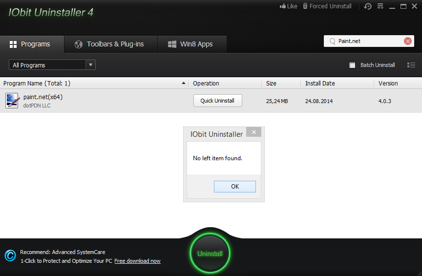Image resolution: width=422 pixels, height=276 pixels.
Task: Click the Like thumbs-up button
Action: click(x=288, y=6)
